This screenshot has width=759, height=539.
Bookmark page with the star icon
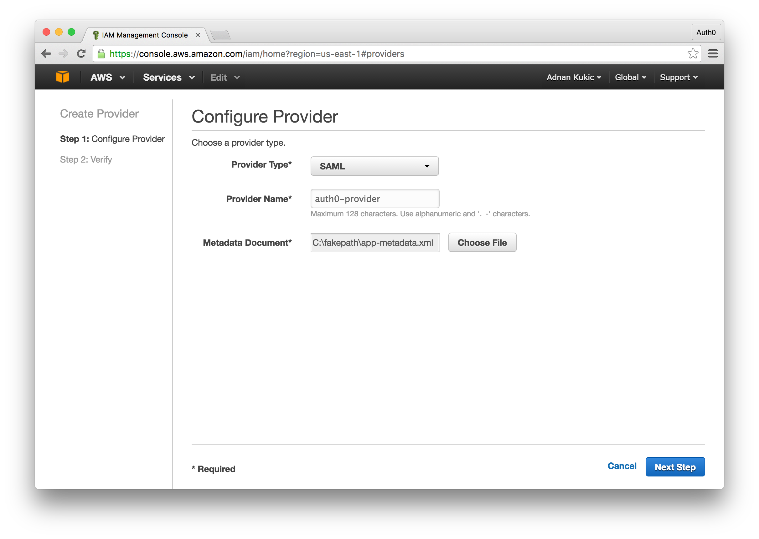tap(693, 54)
